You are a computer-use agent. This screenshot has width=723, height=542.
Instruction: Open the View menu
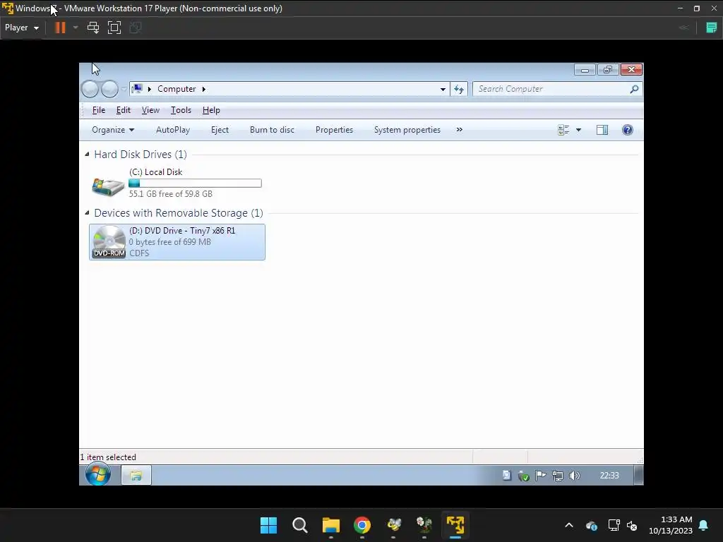tap(150, 110)
